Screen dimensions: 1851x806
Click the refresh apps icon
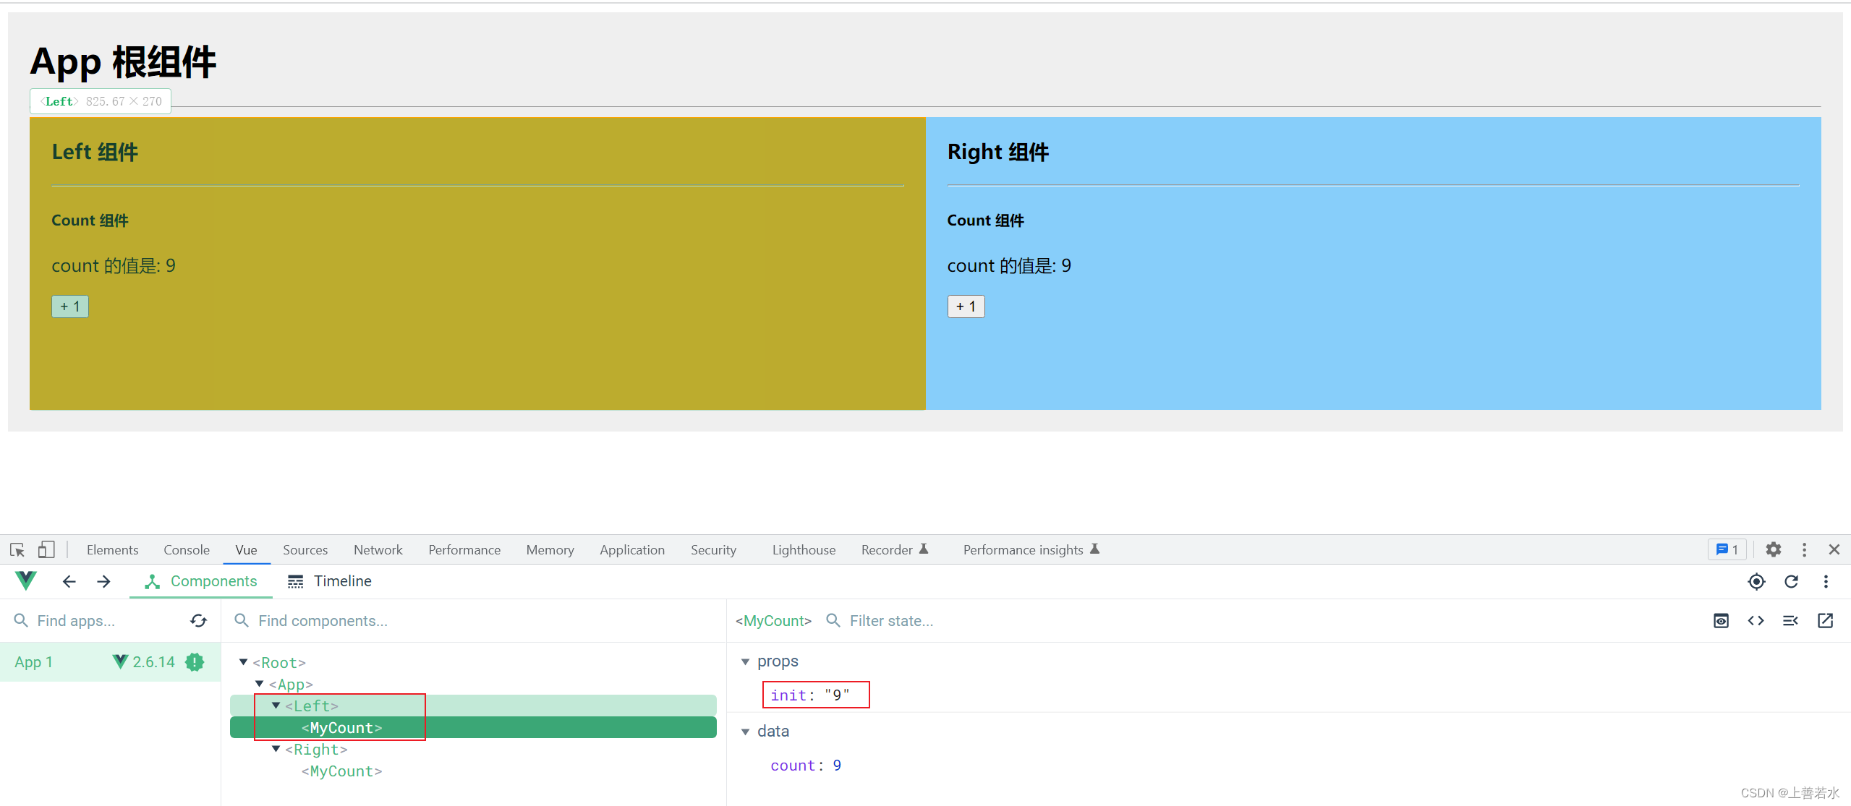point(199,621)
